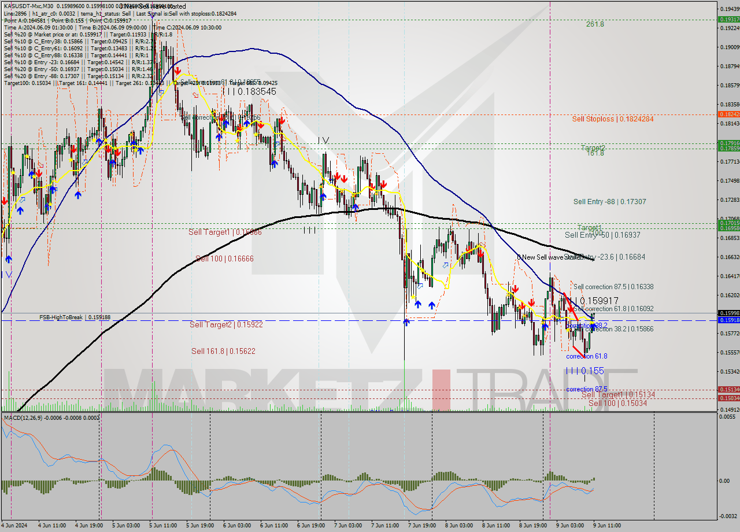Image resolution: width=740 pixels, height=532 pixels.
Task: Click the Sell Target1 | 0.16666 label
Action: [x=225, y=232]
